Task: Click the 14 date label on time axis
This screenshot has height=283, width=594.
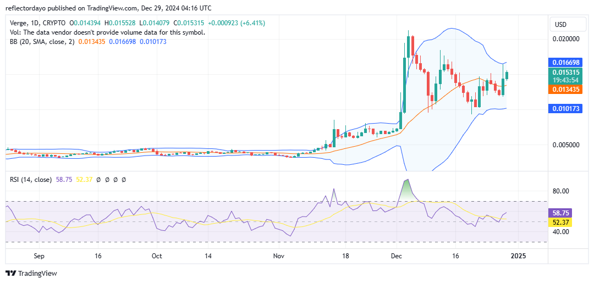Action: 207,256
